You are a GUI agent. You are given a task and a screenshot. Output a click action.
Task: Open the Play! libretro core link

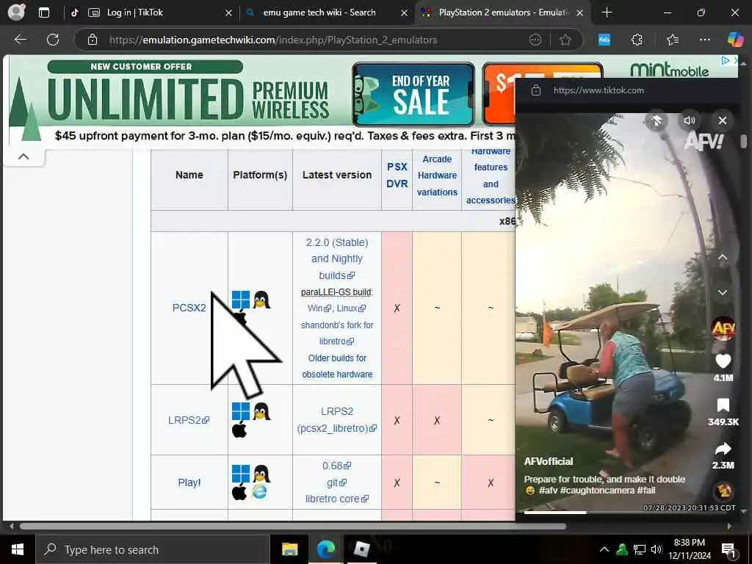336,499
